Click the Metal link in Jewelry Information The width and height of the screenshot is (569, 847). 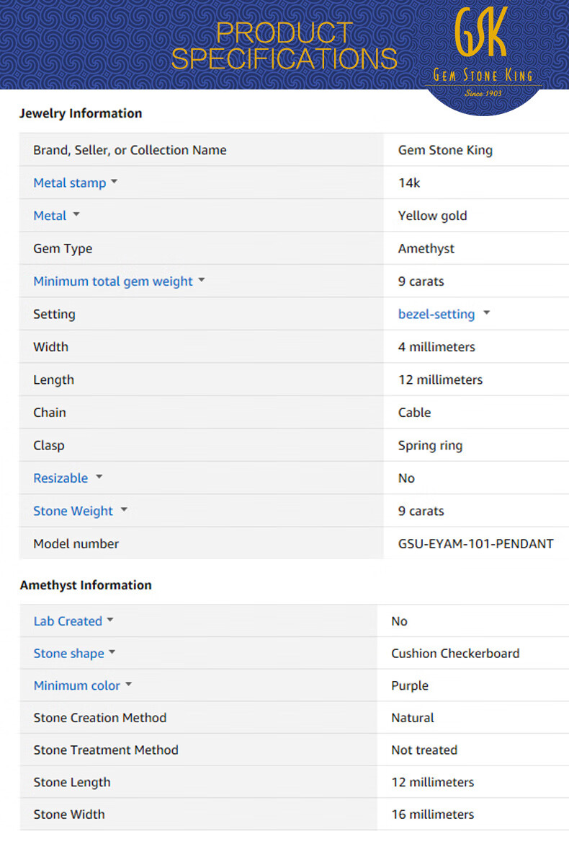coord(50,216)
